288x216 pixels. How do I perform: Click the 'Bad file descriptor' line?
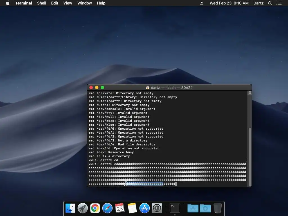coord(122,144)
